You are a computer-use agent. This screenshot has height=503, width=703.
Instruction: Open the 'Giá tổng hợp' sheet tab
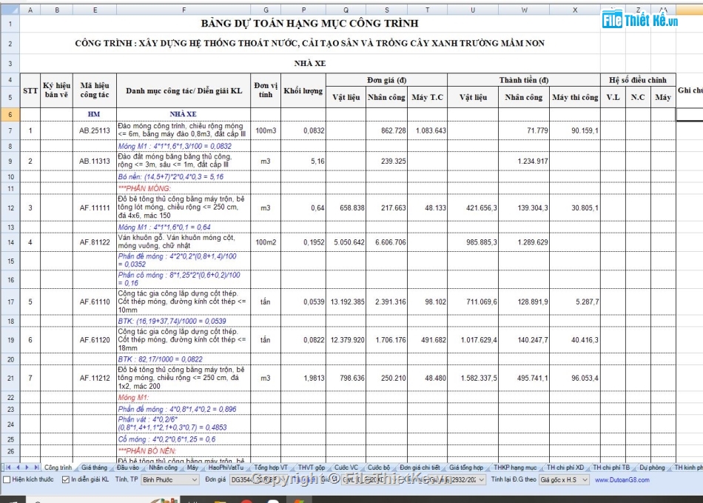click(x=466, y=467)
